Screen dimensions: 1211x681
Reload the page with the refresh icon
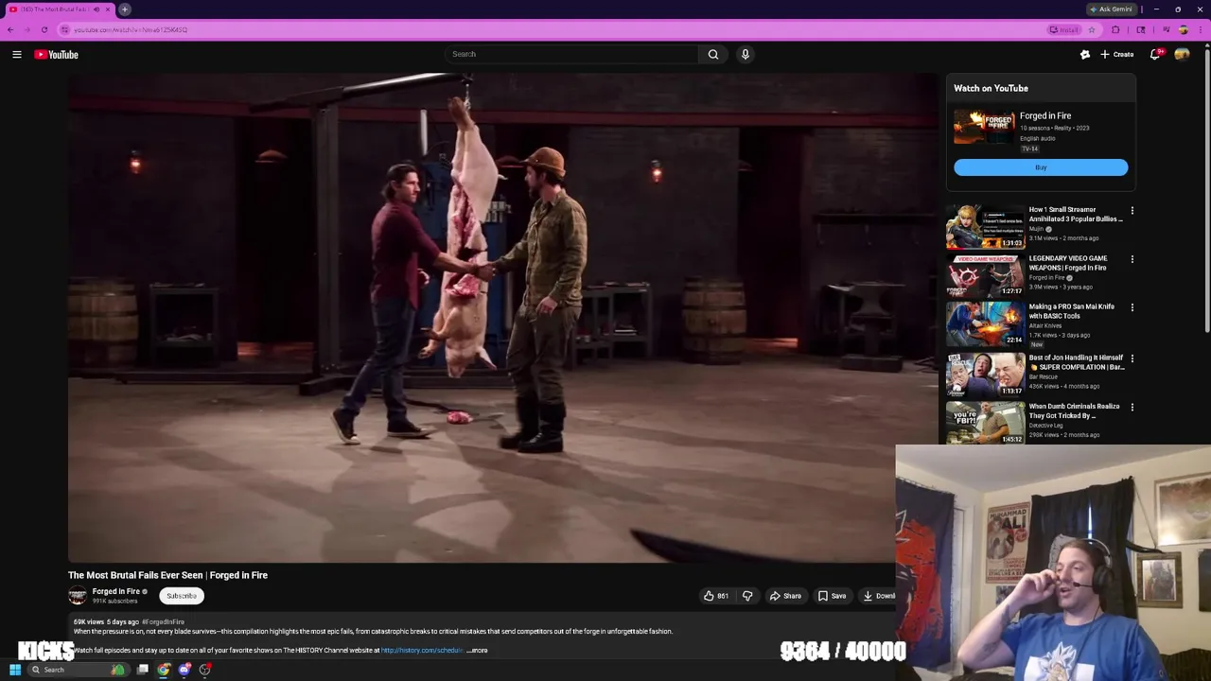[x=44, y=29]
